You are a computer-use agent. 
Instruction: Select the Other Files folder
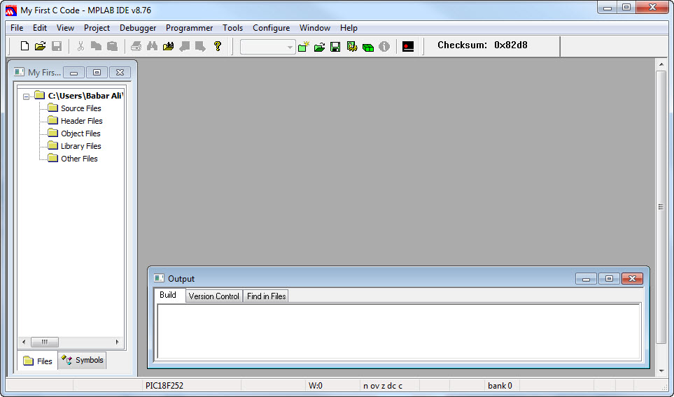pyautogui.click(x=79, y=159)
